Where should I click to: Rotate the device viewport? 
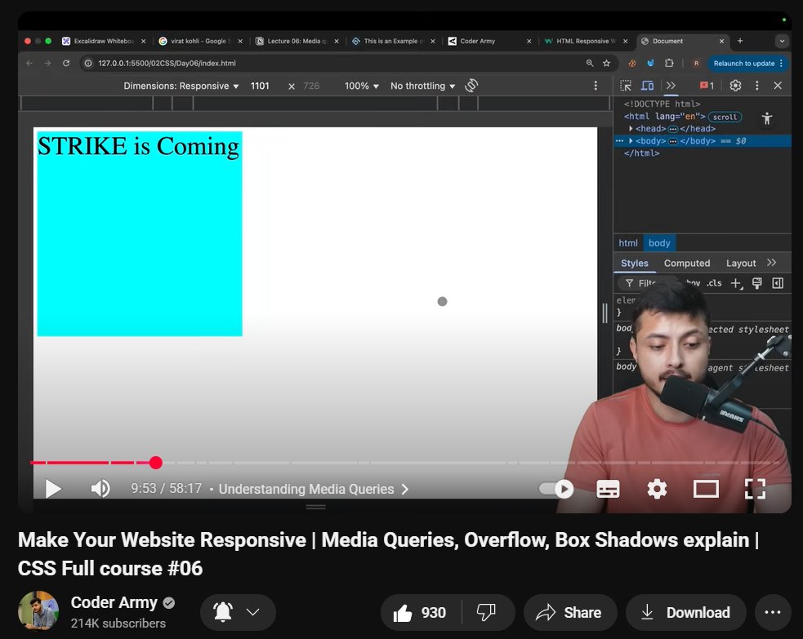click(471, 86)
